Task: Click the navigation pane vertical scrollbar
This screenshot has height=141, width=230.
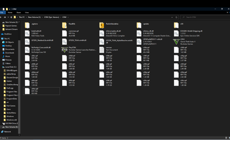Action: pos(19,87)
